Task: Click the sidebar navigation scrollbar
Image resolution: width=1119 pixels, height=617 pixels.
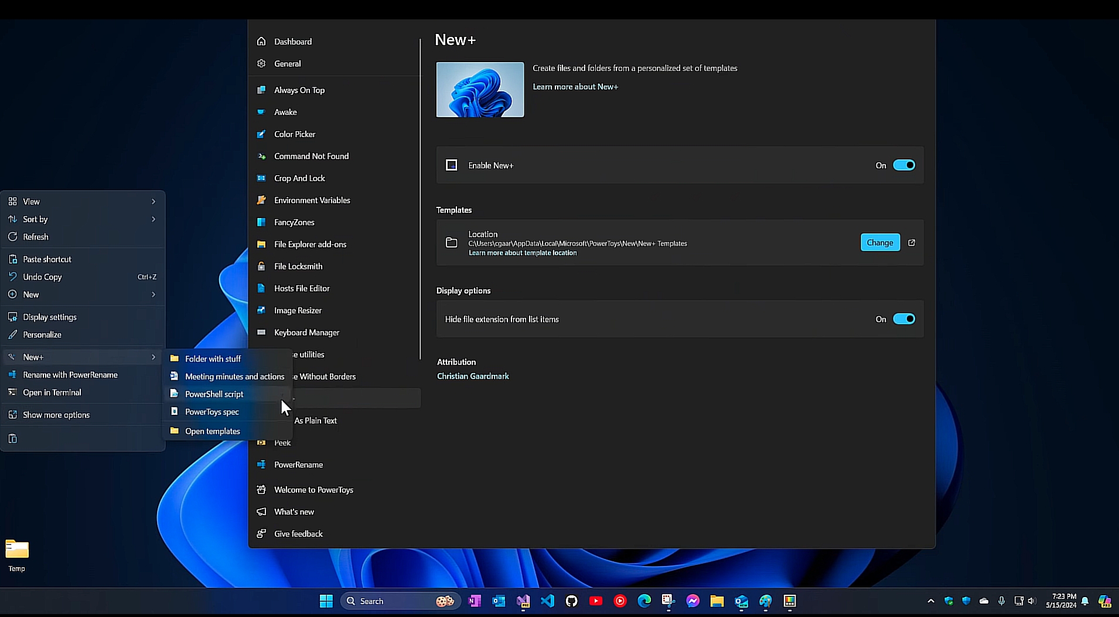Action: tap(420, 199)
